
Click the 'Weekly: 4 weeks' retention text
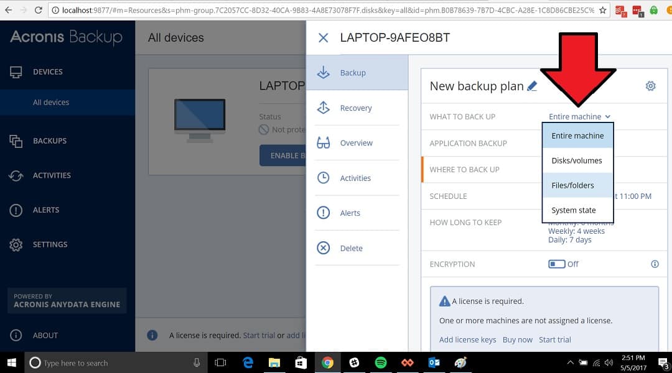coord(576,231)
